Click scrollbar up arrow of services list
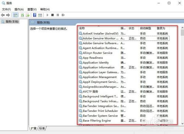Image resolution: width=184 pixels, height=134 pixels. click(183, 28)
